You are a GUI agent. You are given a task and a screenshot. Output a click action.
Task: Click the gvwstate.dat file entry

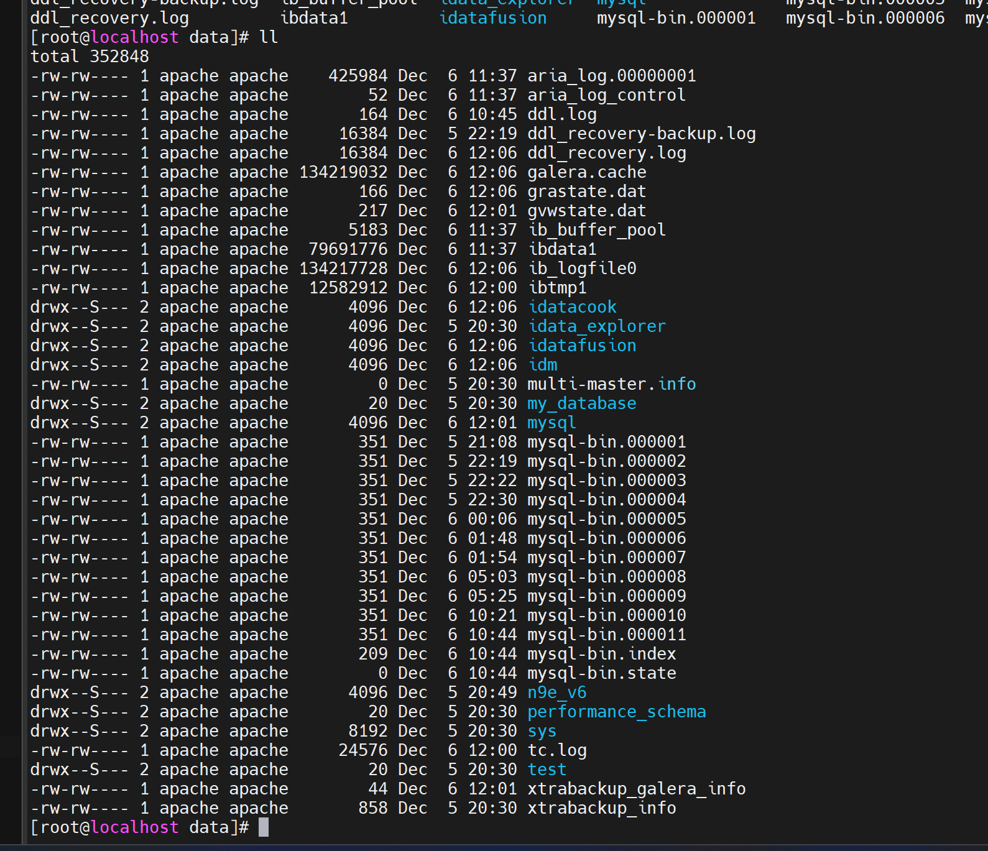point(586,211)
